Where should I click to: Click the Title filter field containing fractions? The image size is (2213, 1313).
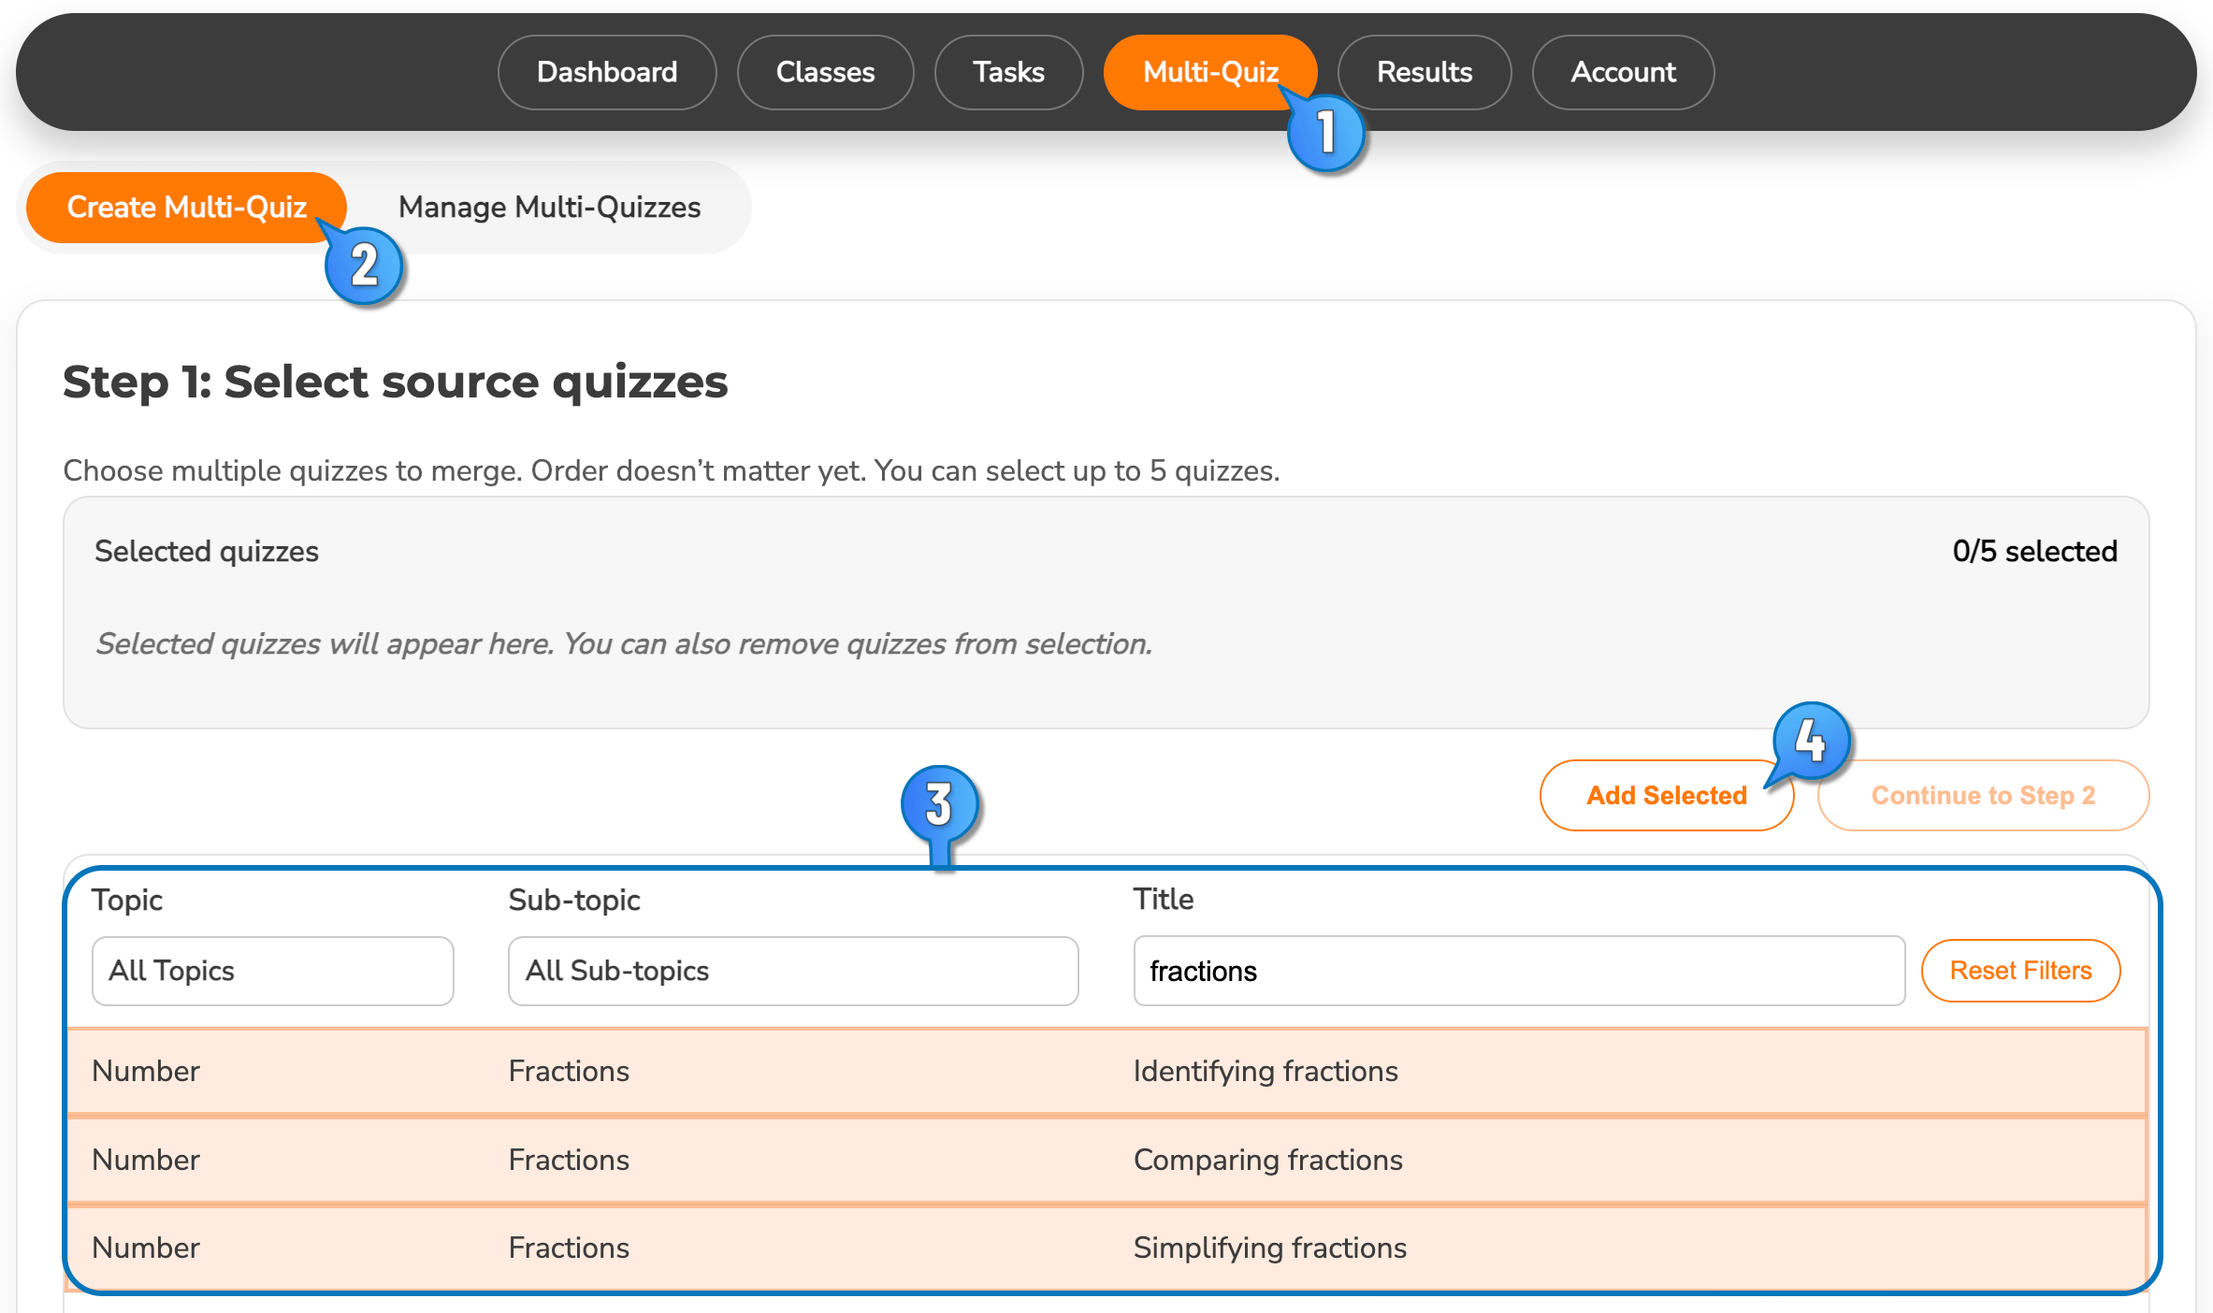click(1518, 971)
